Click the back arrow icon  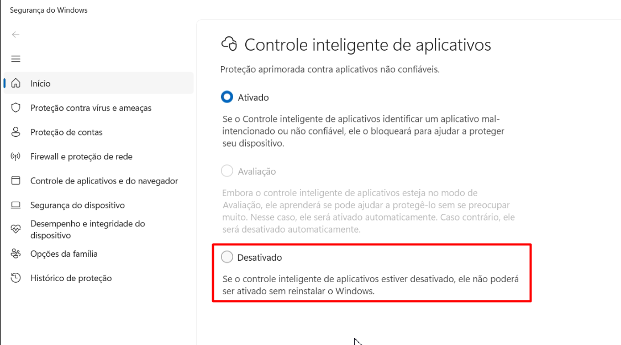(15, 35)
